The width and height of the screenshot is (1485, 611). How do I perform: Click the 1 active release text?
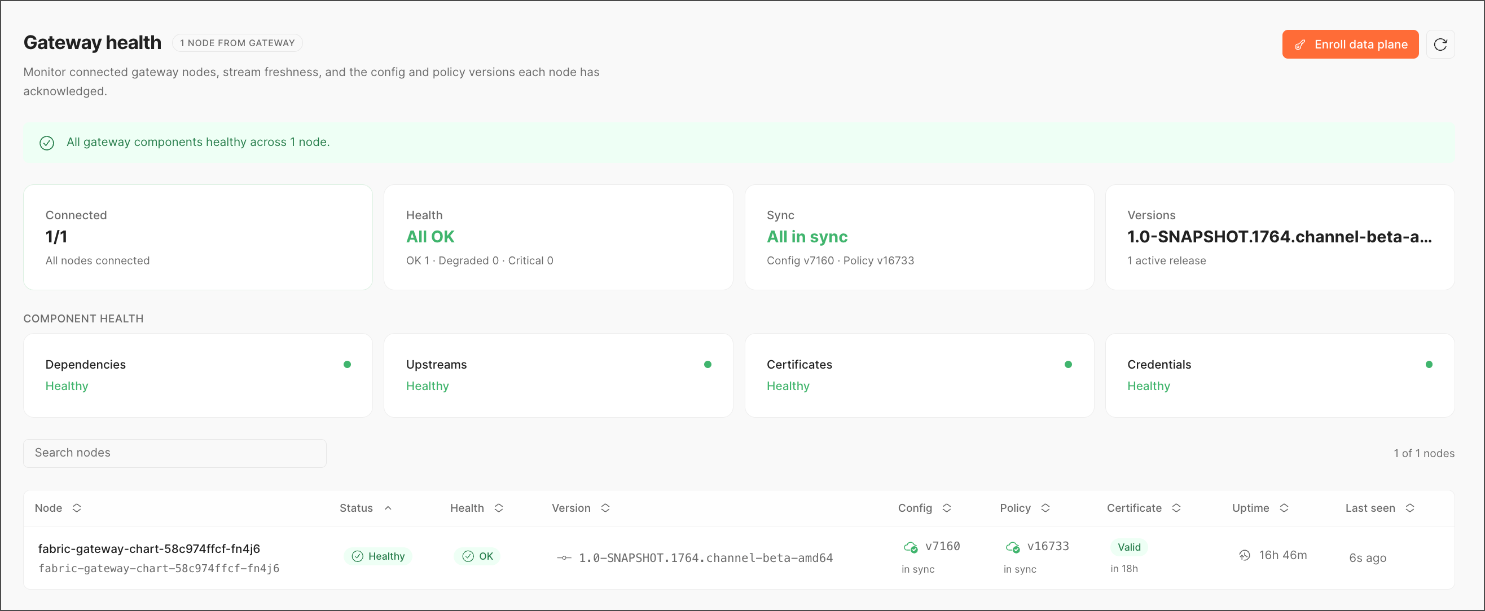pyautogui.click(x=1166, y=260)
